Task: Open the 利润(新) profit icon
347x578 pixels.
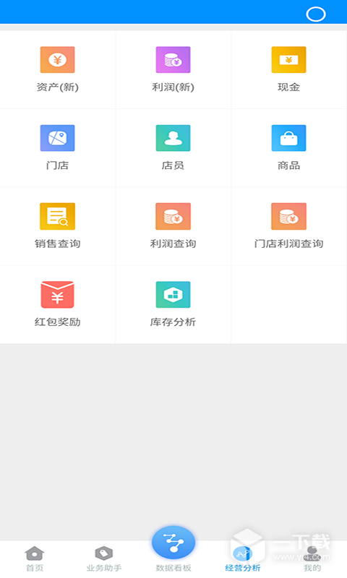Action: [173, 60]
